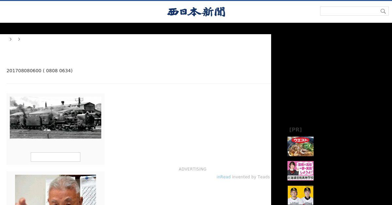Click the article date 201708080600 text
392x205 pixels.
point(24,71)
